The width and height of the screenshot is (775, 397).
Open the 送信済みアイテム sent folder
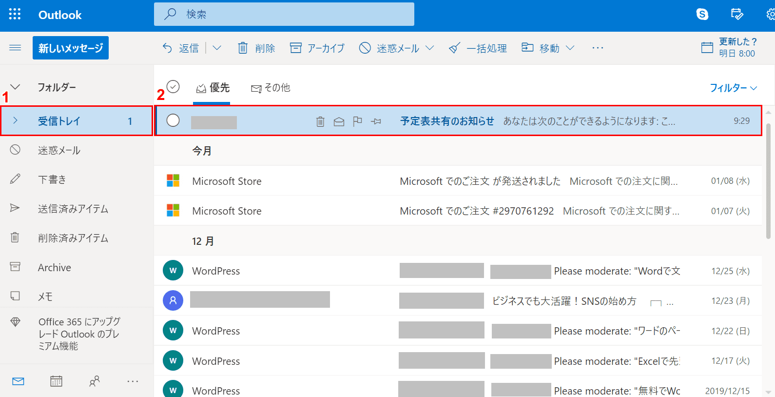[x=77, y=209]
